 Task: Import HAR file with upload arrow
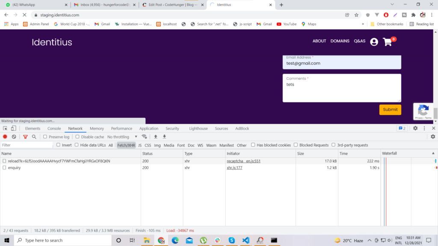point(156,137)
